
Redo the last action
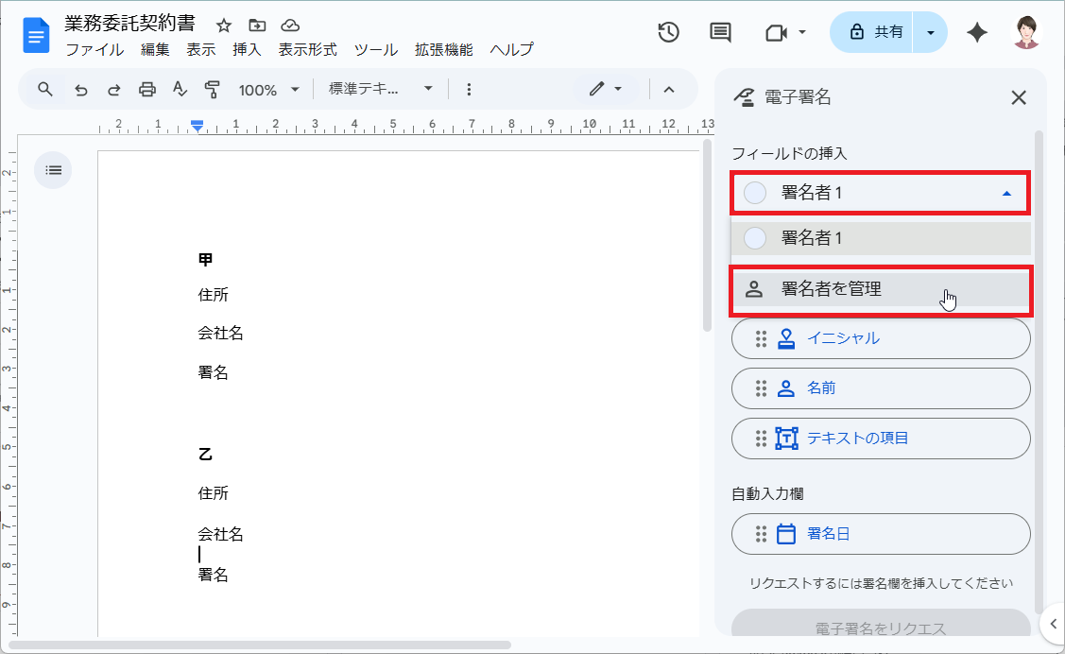click(x=113, y=89)
